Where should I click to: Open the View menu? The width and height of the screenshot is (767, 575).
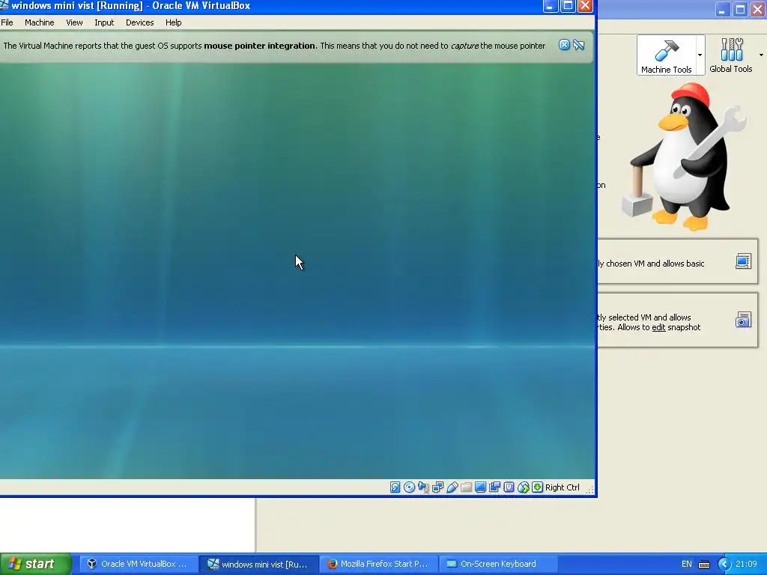coord(74,22)
